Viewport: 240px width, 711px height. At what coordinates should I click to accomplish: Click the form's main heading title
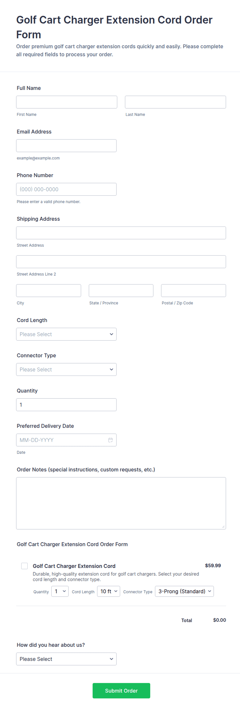(114, 27)
